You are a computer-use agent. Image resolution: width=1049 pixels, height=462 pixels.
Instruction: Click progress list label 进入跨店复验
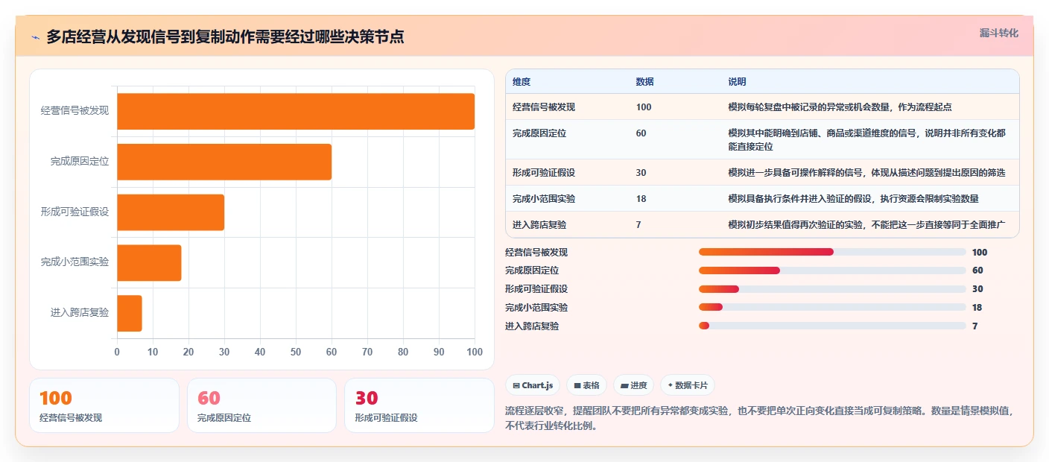click(532, 326)
